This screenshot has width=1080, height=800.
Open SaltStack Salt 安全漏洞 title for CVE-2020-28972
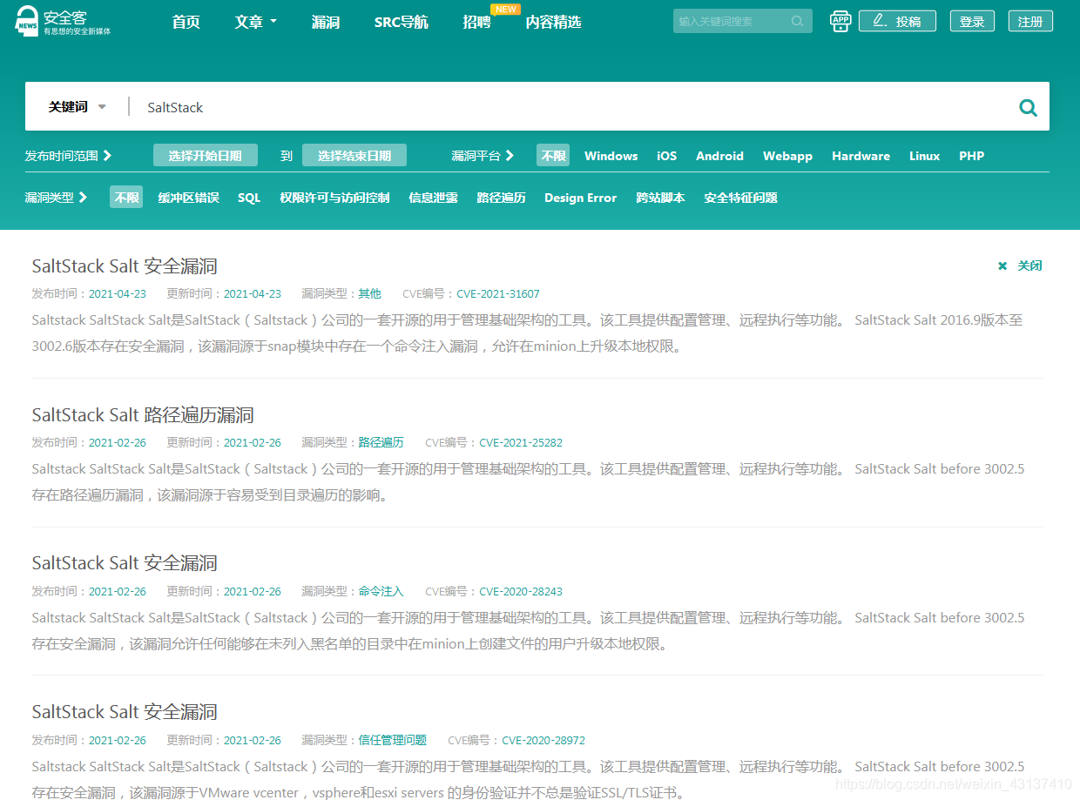click(125, 712)
